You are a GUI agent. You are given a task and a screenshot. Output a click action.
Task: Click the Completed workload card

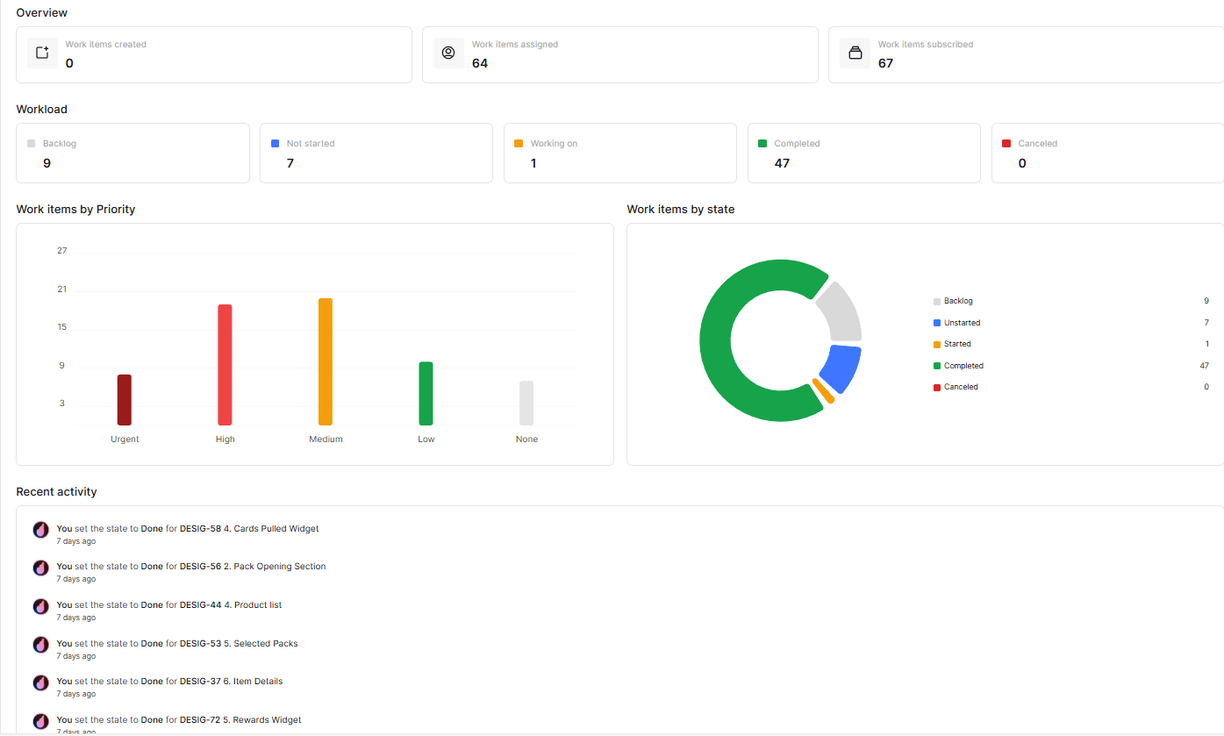[x=863, y=153]
